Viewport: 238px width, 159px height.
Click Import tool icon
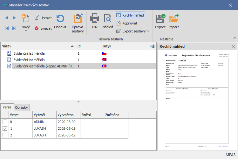[173, 21]
